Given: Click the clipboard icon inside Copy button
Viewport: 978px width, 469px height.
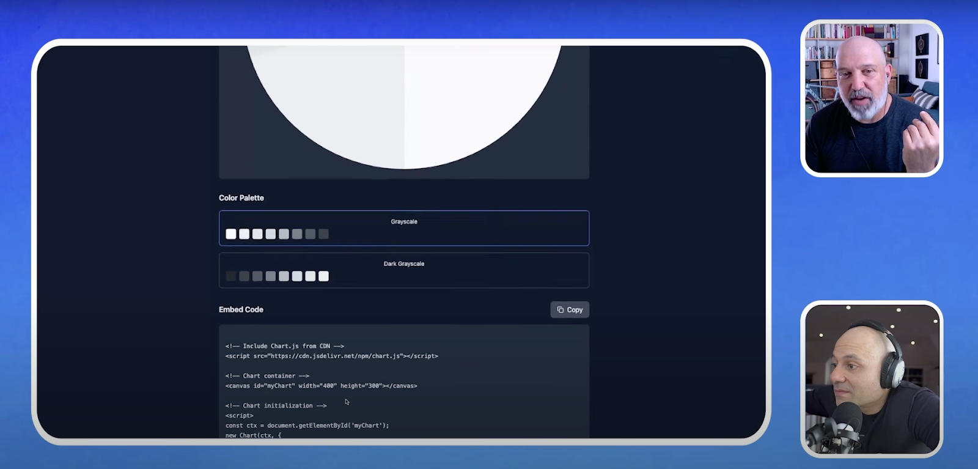Looking at the screenshot, I should click(x=560, y=310).
